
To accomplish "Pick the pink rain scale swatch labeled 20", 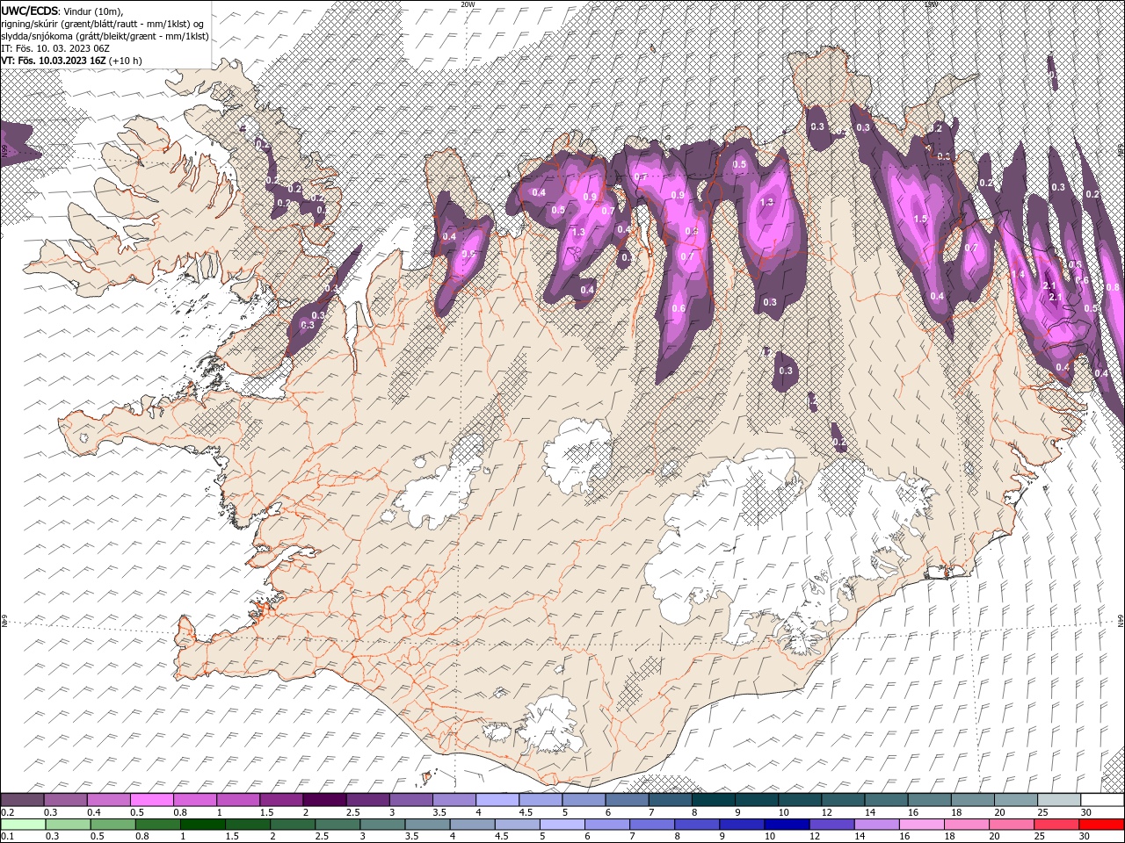I will 1012,825.
